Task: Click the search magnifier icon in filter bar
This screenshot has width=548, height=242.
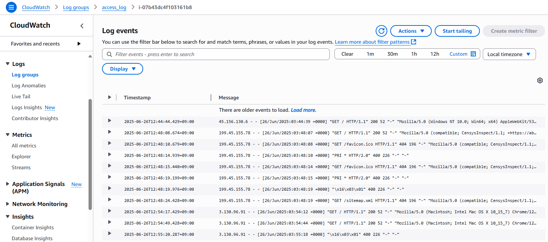Action: click(x=109, y=54)
